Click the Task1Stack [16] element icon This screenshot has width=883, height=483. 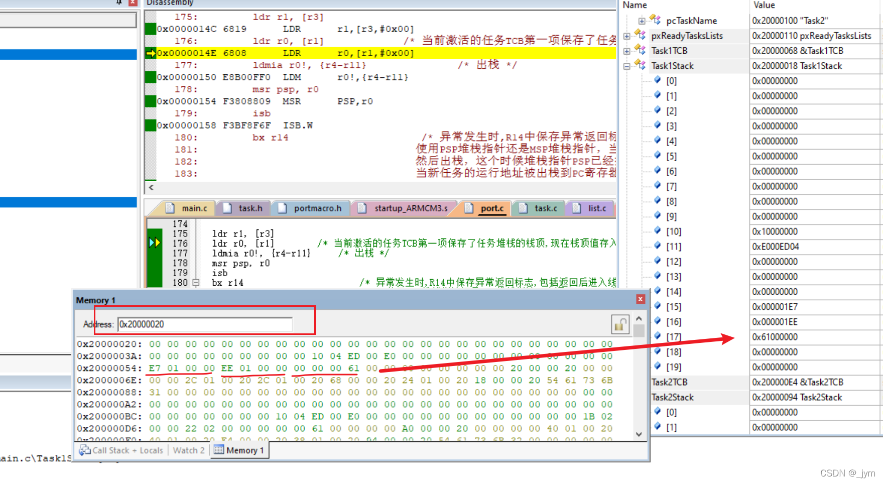(x=657, y=321)
